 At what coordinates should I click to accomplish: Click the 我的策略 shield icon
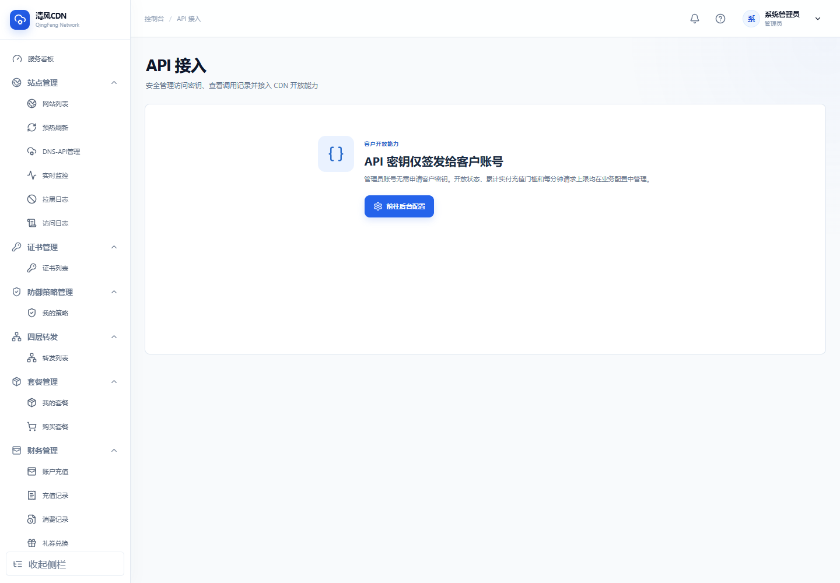pyautogui.click(x=32, y=313)
